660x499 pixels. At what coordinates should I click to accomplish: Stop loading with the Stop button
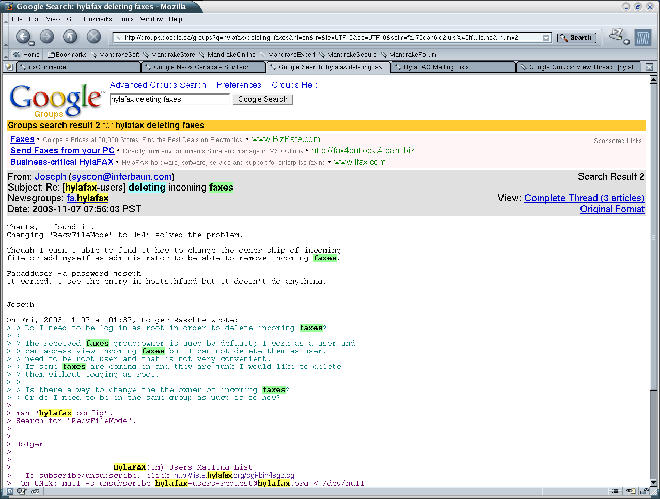[93, 37]
